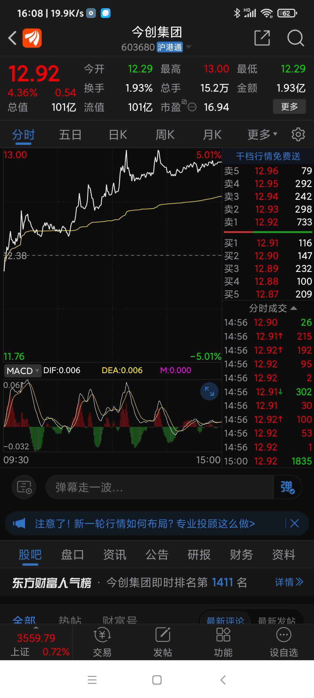
Task: Tap the 买5 12.87 order row
Action: [x=268, y=294]
